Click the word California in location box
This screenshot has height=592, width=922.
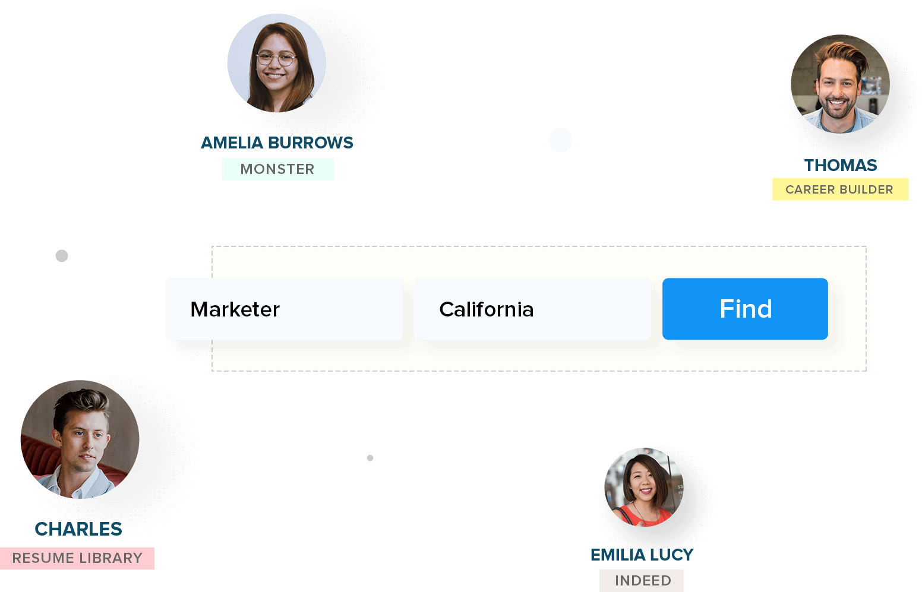487,309
